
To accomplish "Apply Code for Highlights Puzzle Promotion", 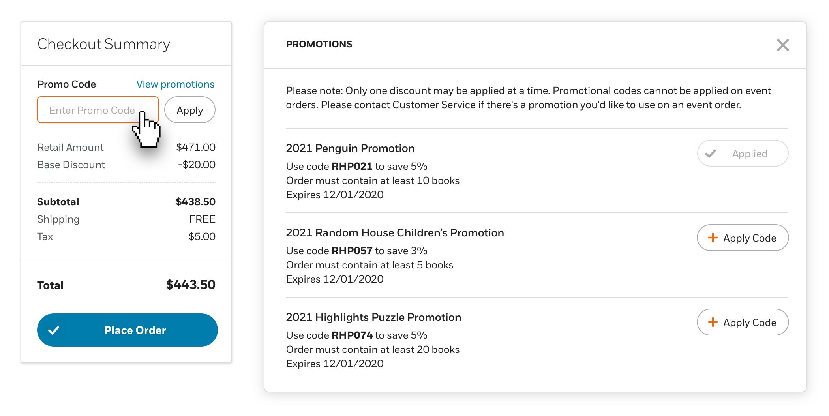I will [743, 322].
